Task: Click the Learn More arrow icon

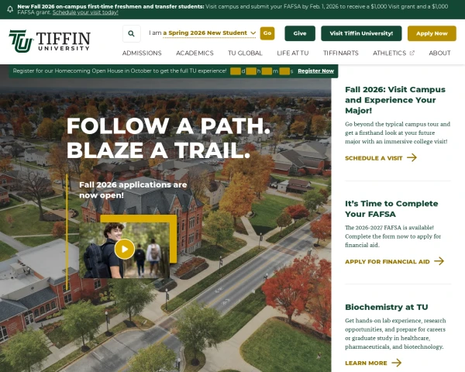Action: tap(397, 363)
